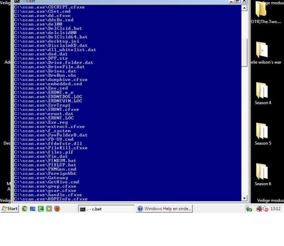Click the line C:\scan.exe\files.pif

tap(44, 152)
